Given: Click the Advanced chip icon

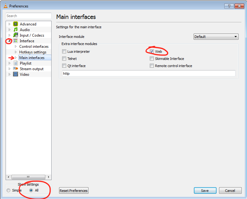Looking at the screenshot, I should [16, 24].
